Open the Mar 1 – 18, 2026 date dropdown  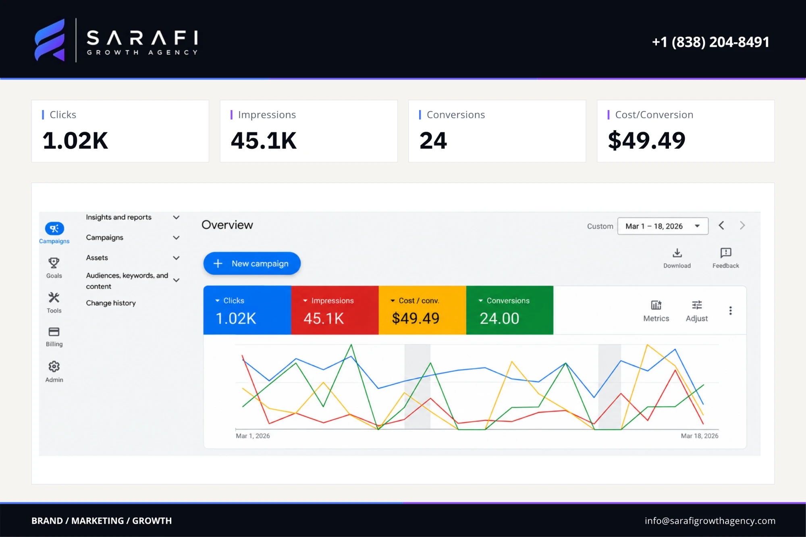(663, 226)
